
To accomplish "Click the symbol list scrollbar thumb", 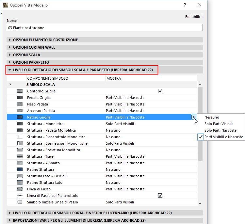I will click(200, 124).
